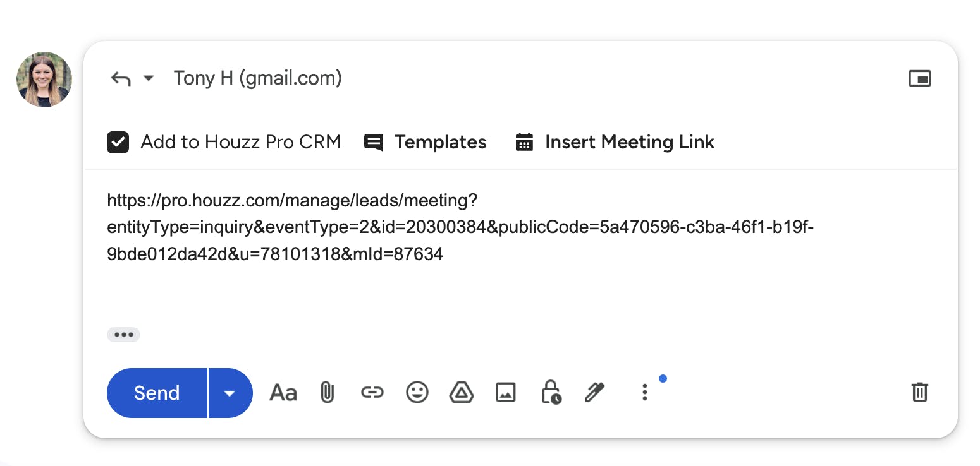Click the insert photo icon
Image resolution: width=980 pixels, height=466 pixels.
pyautogui.click(x=506, y=393)
